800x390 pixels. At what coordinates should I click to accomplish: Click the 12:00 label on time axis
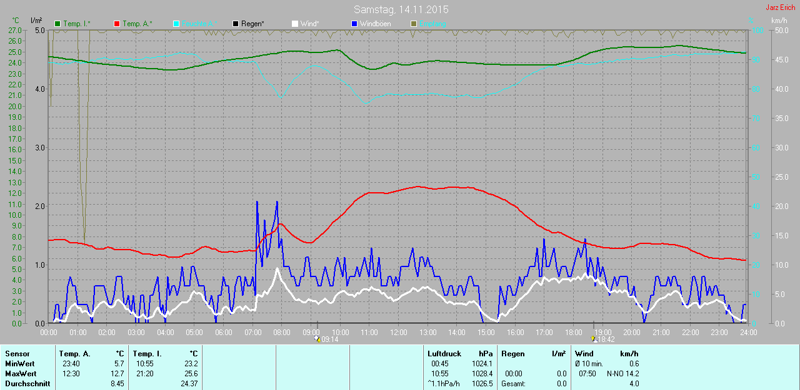pos(398,333)
